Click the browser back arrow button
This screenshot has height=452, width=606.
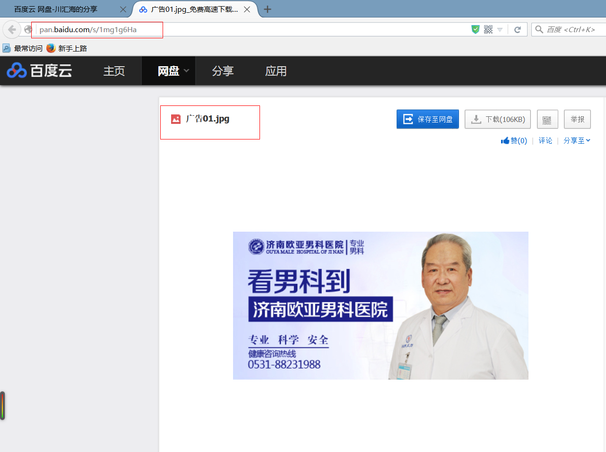tap(12, 29)
